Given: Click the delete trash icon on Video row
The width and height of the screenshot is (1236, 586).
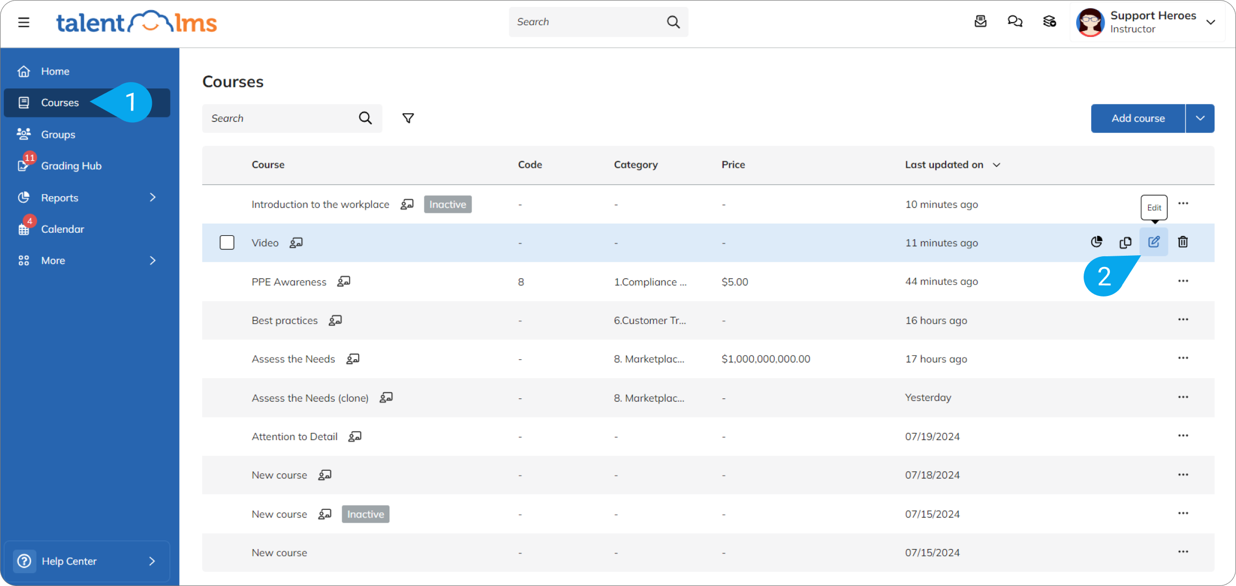Looking at the screenshot, I should click(1182, 242).
